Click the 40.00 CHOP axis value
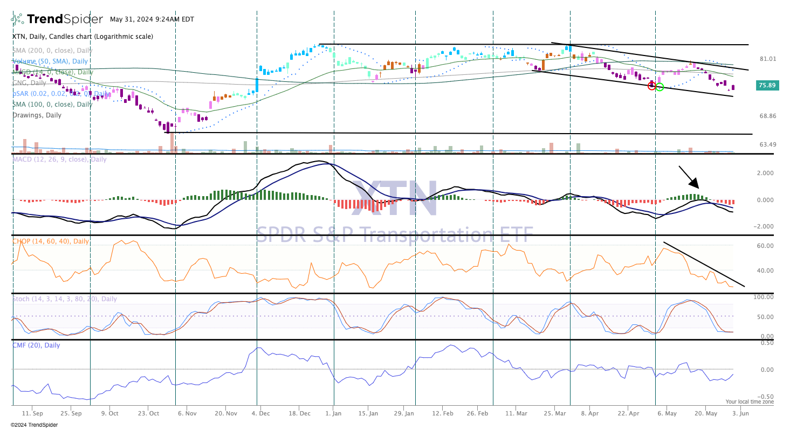 (766, 271)
